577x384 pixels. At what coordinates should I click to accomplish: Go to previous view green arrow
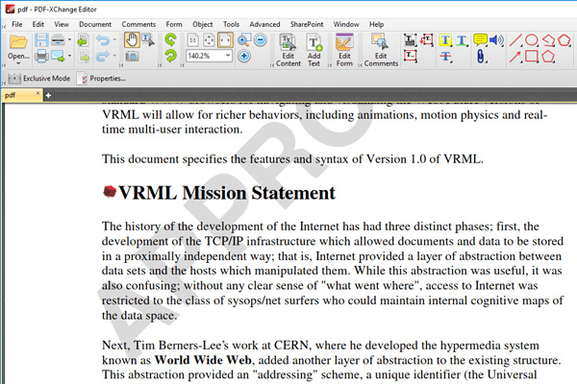pos(83,40)
